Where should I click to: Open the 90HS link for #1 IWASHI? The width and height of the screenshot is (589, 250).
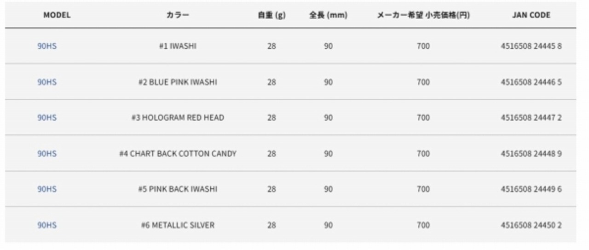[x=47, y=46]
